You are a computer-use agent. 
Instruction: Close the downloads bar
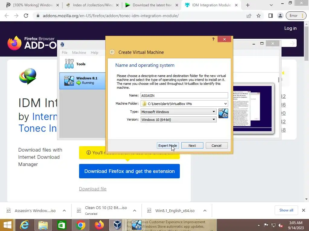304,210
